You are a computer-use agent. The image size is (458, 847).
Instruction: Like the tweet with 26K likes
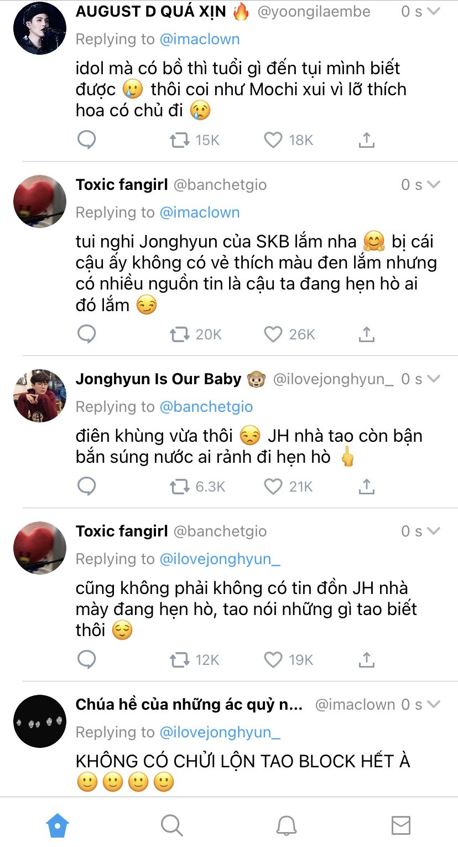coord(273,334)
